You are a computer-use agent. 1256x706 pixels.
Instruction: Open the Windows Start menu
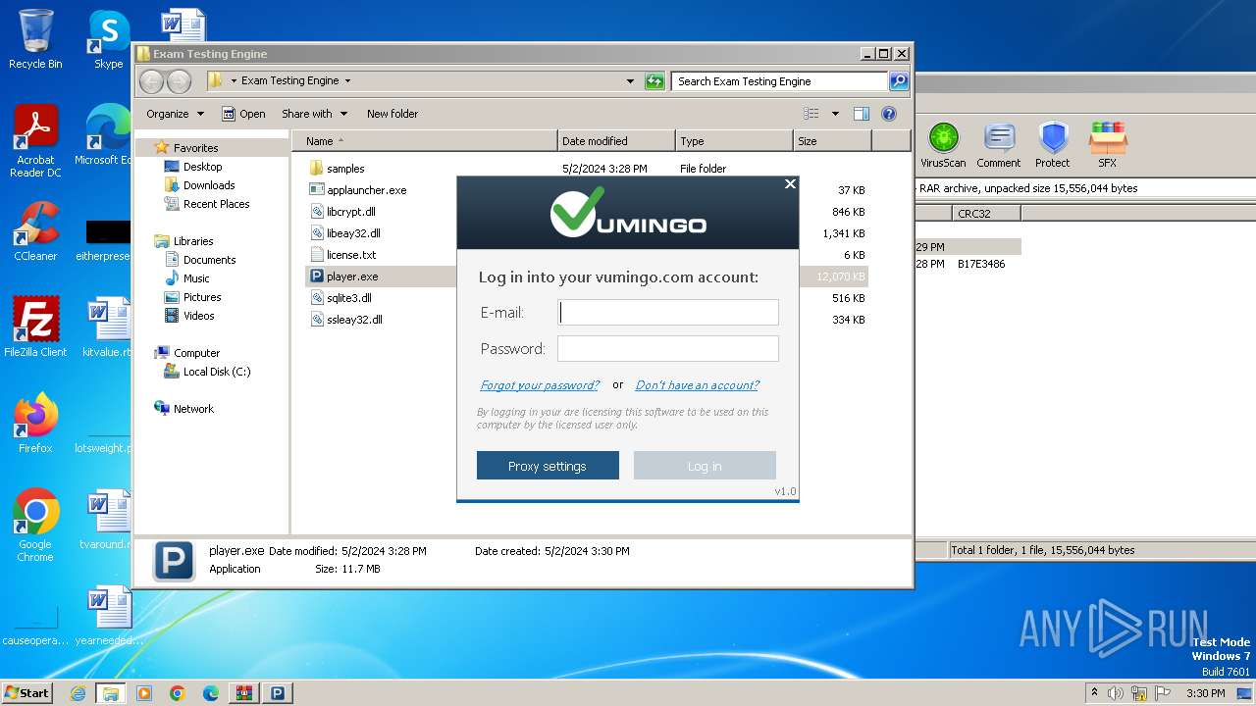pos(26,692)
